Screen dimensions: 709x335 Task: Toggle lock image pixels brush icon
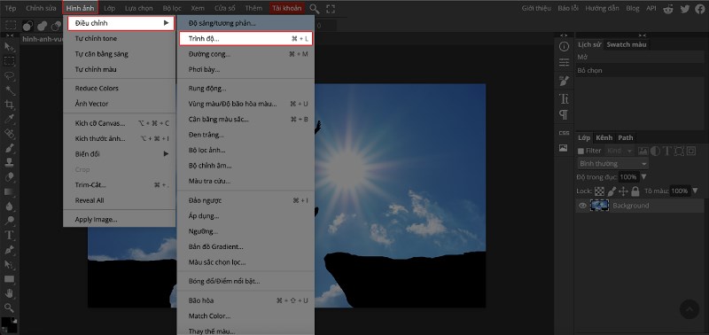(x=612, y=191)
